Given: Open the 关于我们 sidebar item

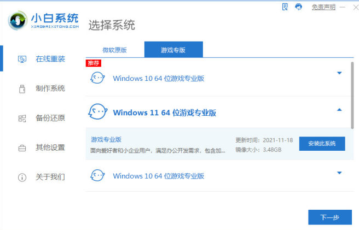Looking at the screenshot, I should [x=50, y=177].
